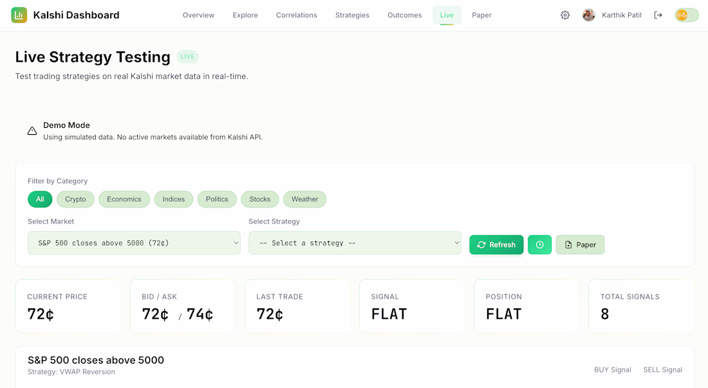Click the Live Strategy Testing heading
Viewport: 708px width, 388px height.
coord(93,57)
